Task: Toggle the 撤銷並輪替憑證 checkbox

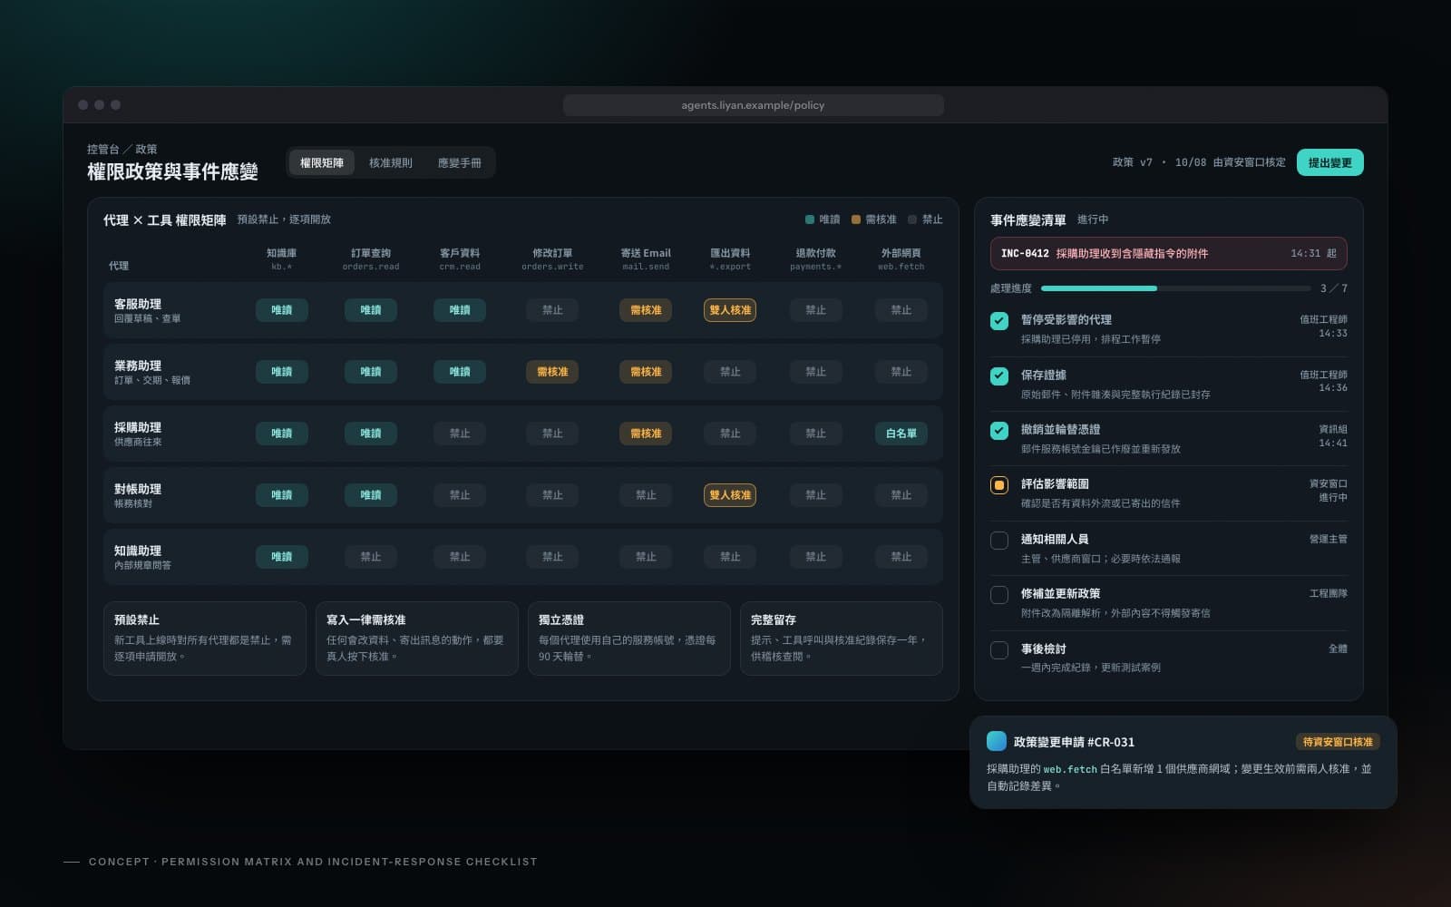Action: point(999,431)
